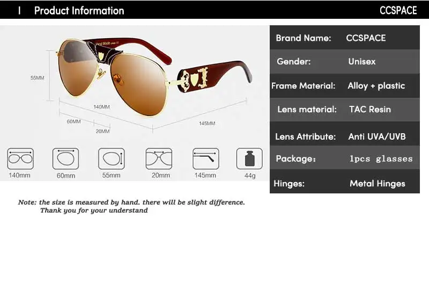Click the total frame width icon above 140mm
The height and width of the screenshot is (303, 429).
click(20, 159)
